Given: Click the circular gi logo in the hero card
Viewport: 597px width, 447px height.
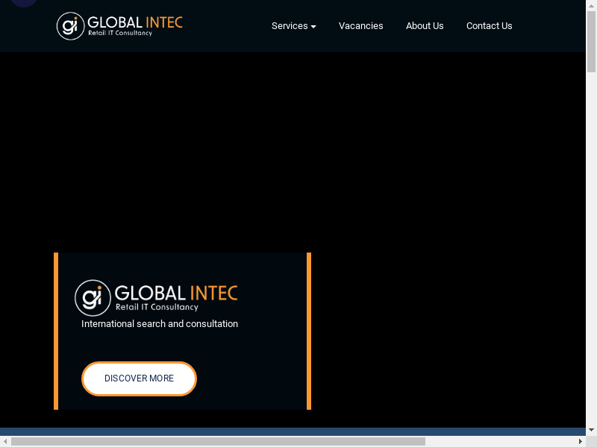Looking at the screenshot, I should [93, 298].
